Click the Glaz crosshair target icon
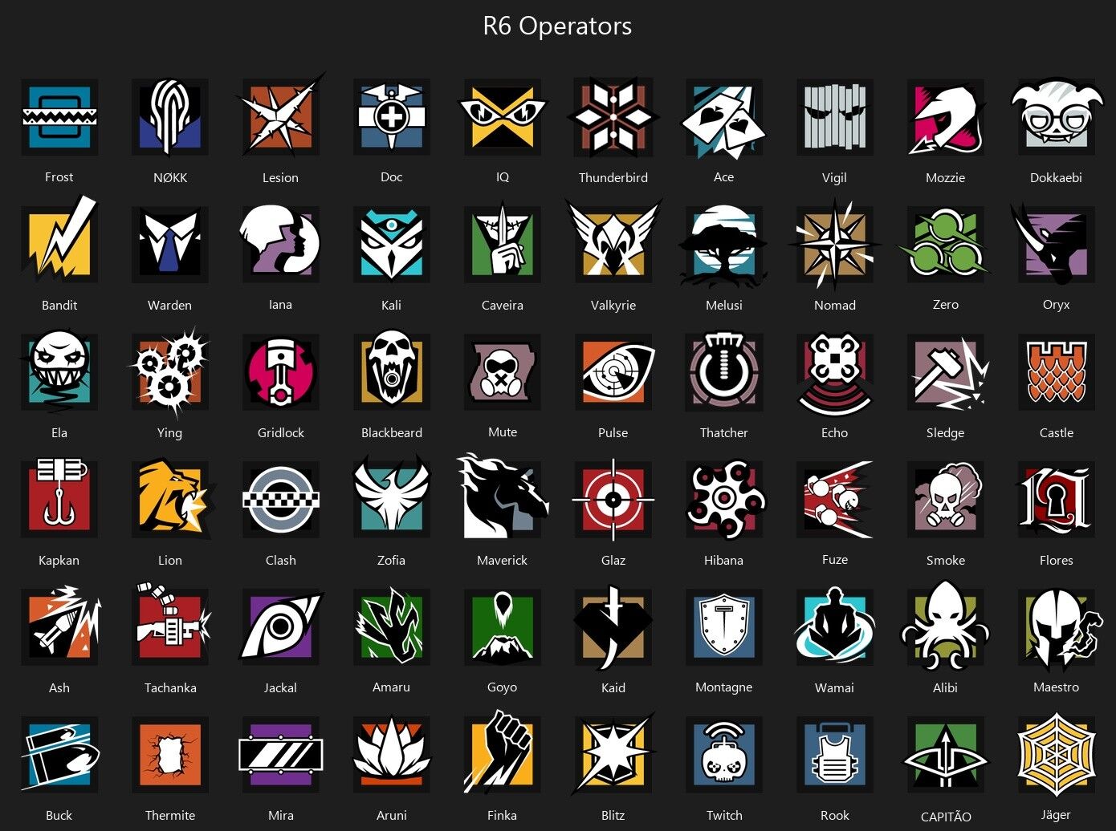1116x831 pixels. [613, 499]
